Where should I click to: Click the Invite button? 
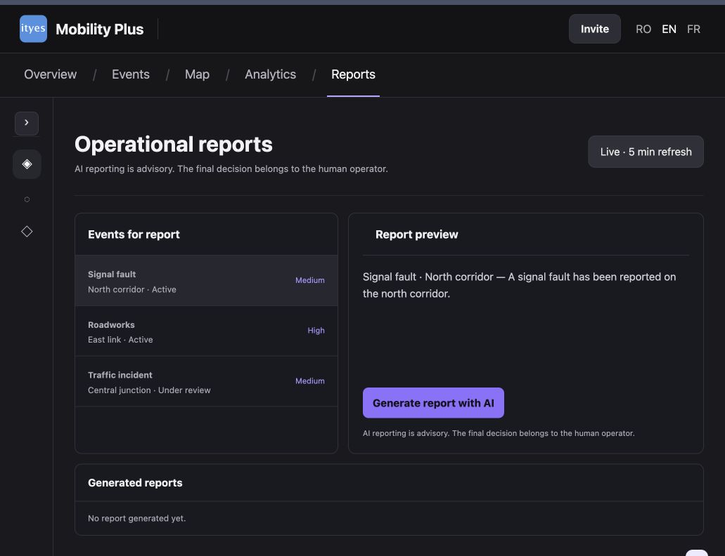pyautogui.click(x=595, y=29)
